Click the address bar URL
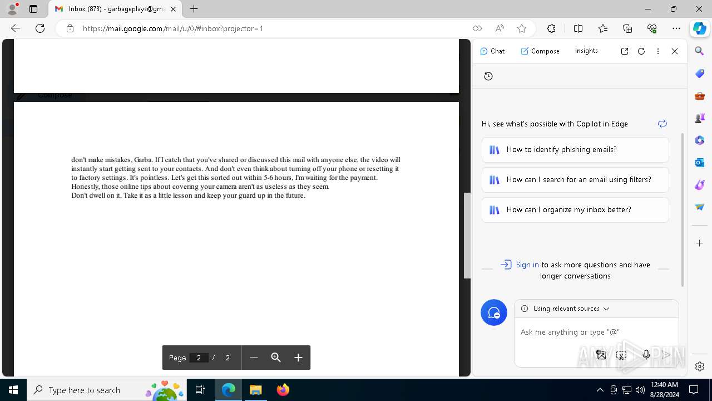The image size is (712, 401). (x=173, y=28)
